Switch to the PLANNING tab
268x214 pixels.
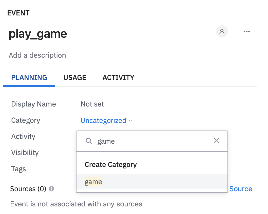tap(29, 77)
